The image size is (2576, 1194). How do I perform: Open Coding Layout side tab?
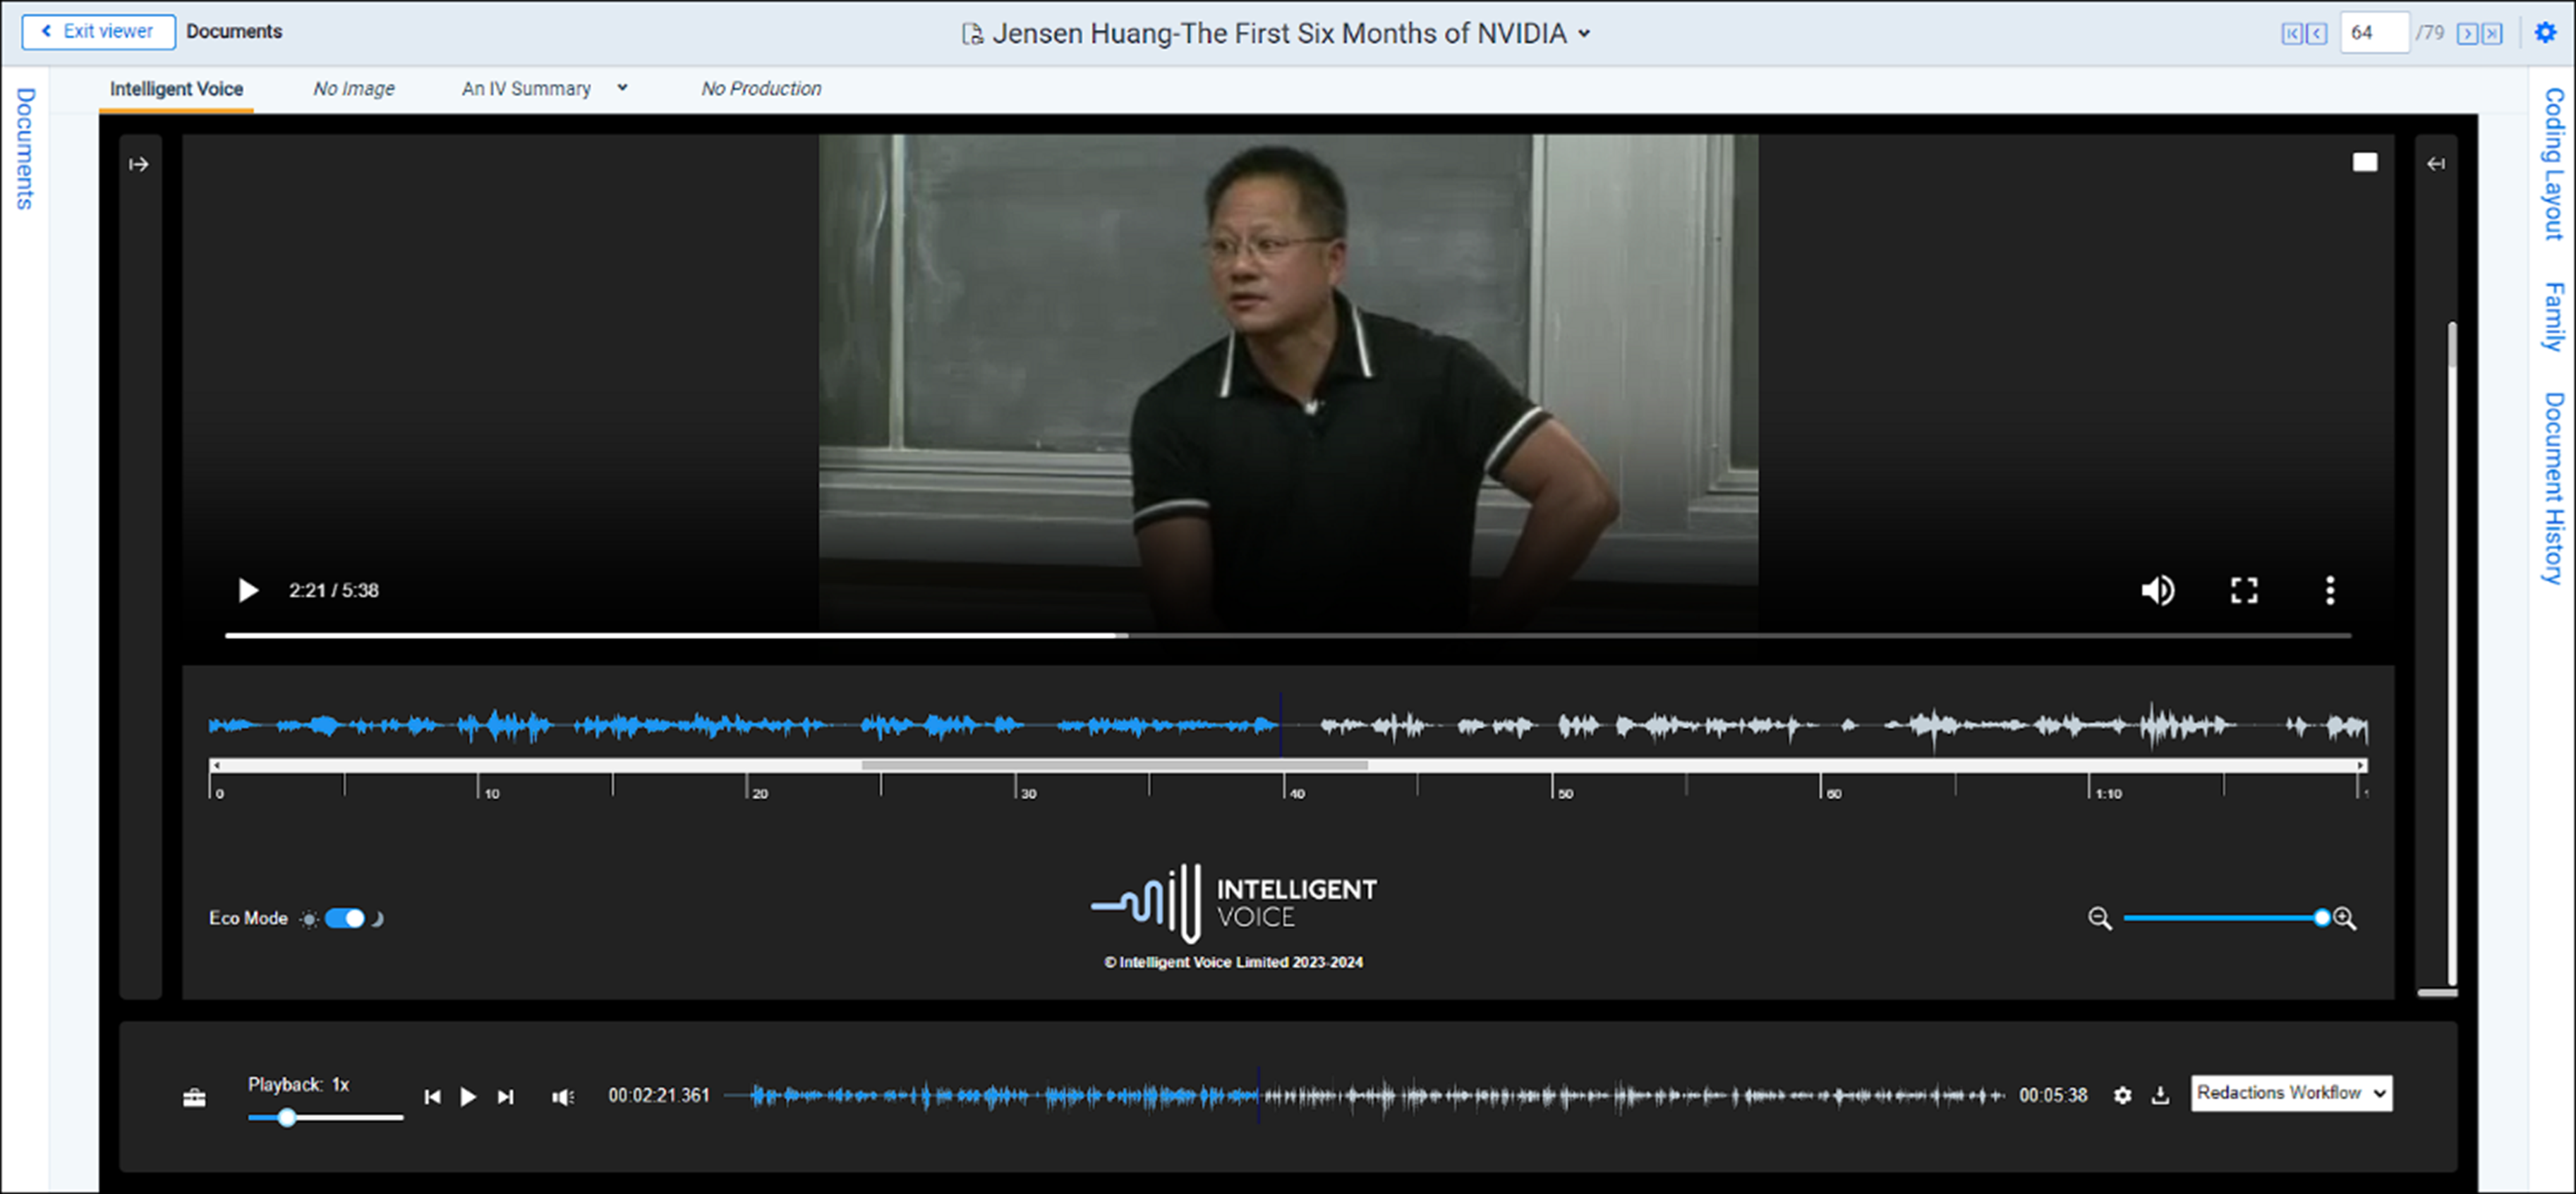click(2553, 164)
